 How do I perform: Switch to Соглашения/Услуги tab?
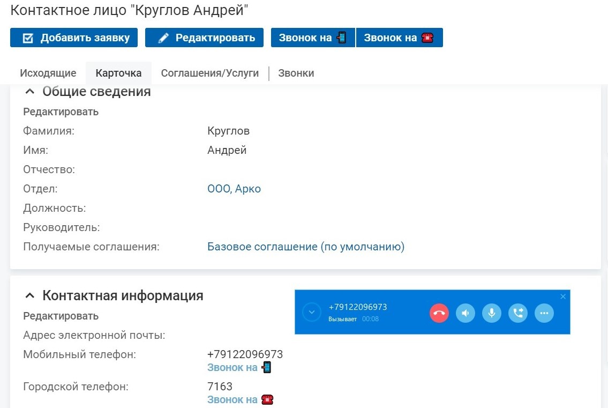click(x=210, y=73)
